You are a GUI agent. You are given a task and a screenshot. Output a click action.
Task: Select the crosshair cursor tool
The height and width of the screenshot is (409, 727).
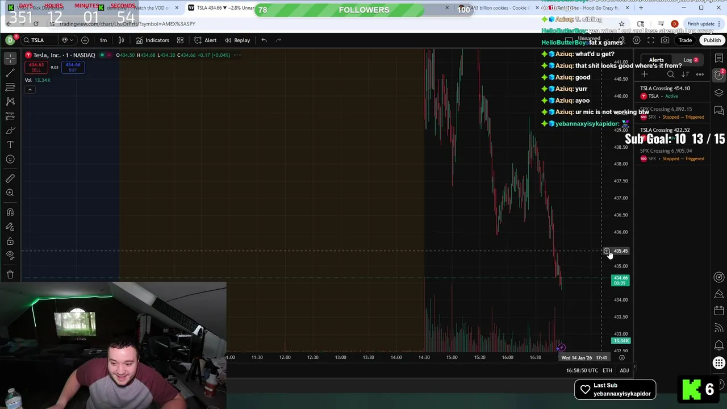pyautogui.click(x=10, y=59)
